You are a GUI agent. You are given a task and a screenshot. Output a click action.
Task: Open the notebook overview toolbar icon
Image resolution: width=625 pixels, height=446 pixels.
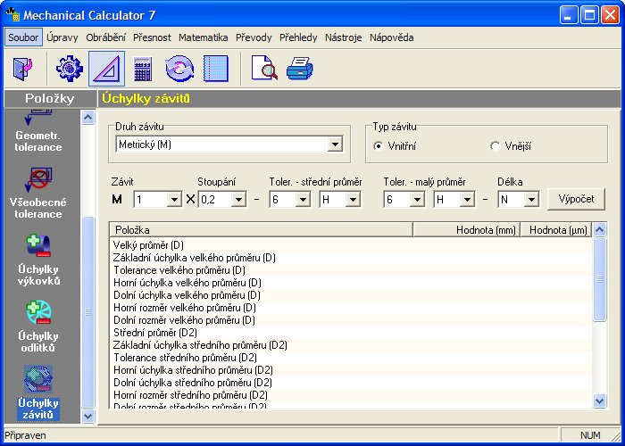coord(216,69)
